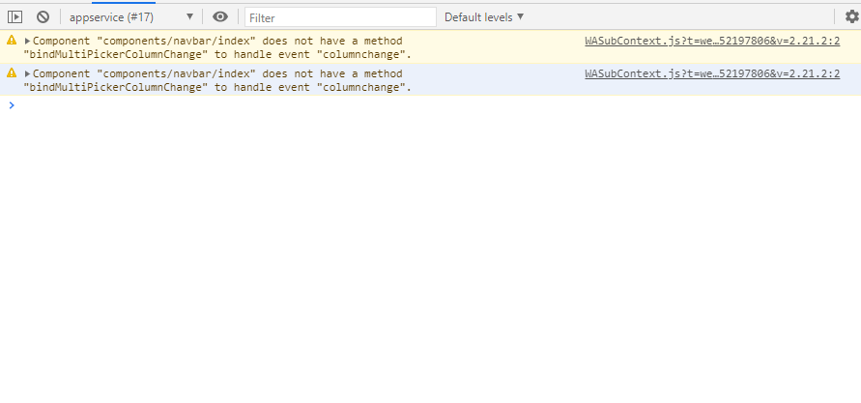Screen dimensions: 861x403
Task: Select first warning text about bindMultiPickerColumnChange
Action: (217, 47)
